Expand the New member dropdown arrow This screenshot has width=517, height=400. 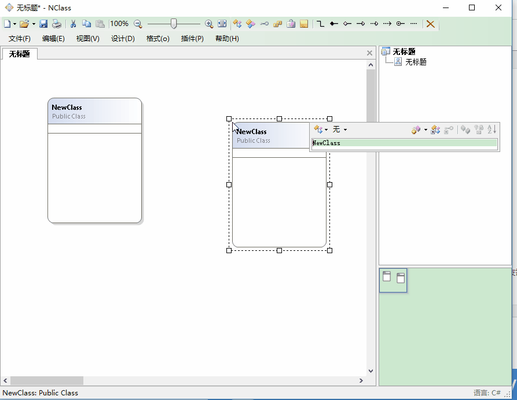tap(426, 129)
